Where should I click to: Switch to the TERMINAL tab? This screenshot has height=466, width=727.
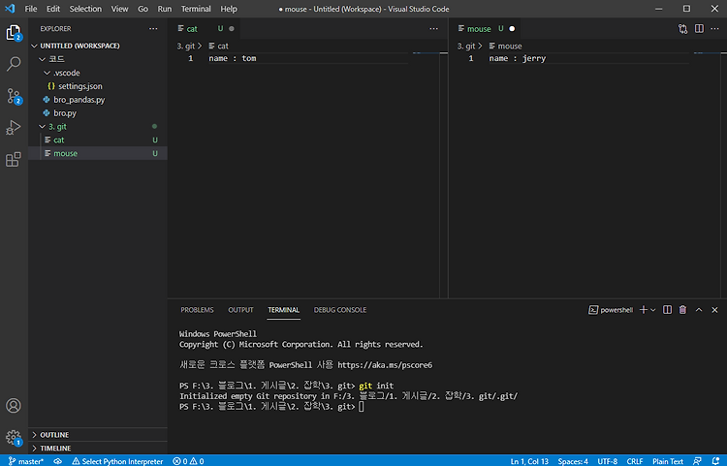point(283,310)
